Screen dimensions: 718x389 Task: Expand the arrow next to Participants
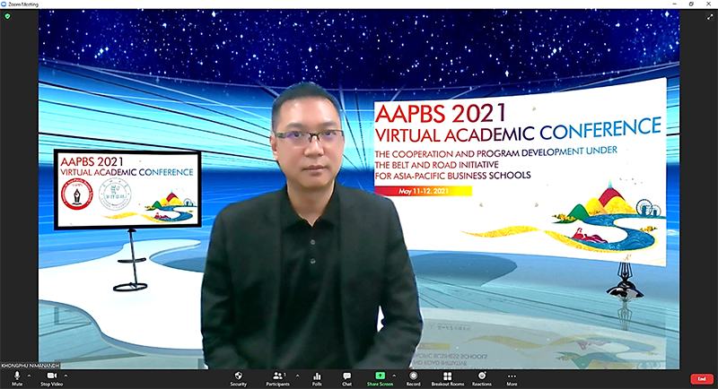click(298, 376)
